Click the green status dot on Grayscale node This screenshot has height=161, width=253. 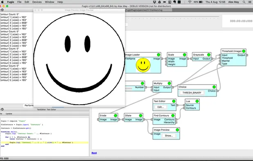point(209,55)
